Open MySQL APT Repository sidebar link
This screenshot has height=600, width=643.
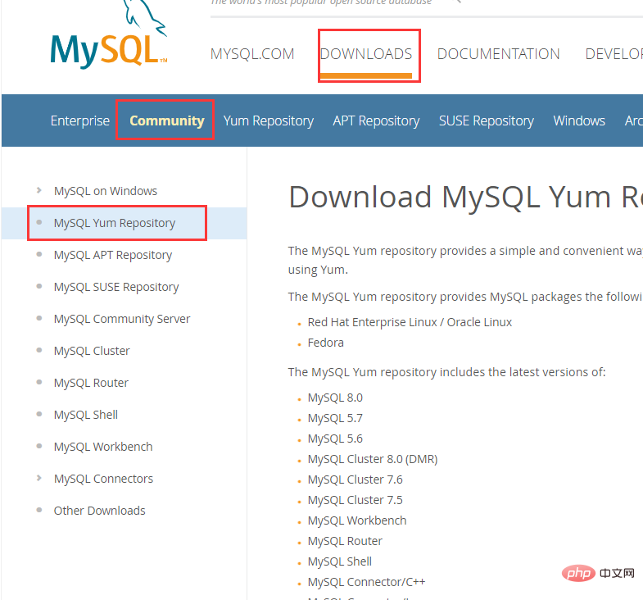click(113, 255)
